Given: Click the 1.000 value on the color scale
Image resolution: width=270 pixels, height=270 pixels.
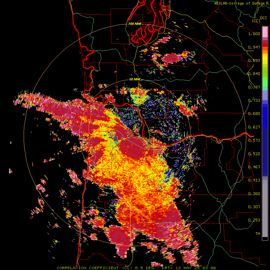Looking at the screenshot, I should [x=254, y=34].
